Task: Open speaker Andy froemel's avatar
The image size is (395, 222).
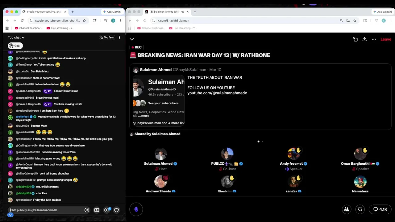Action: (293, 154)
